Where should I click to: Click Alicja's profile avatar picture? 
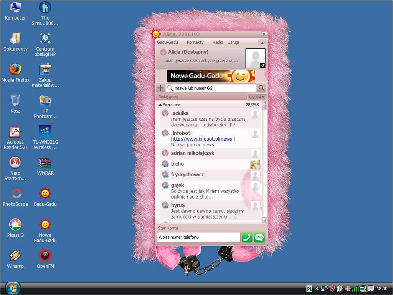click(x=255, y=58)
